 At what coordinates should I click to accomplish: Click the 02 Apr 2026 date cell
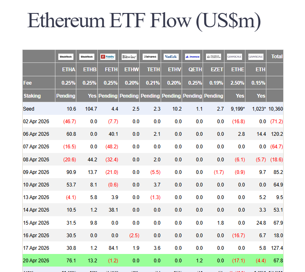(36, 121)
